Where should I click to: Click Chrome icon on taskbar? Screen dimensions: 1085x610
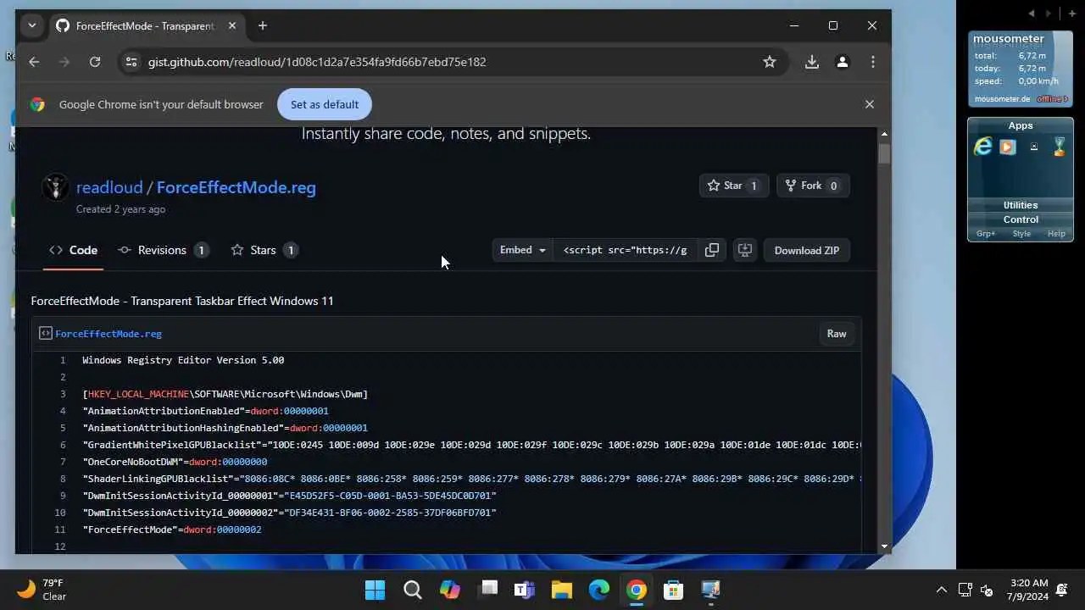pyautogui.click(x=636, y=590)
